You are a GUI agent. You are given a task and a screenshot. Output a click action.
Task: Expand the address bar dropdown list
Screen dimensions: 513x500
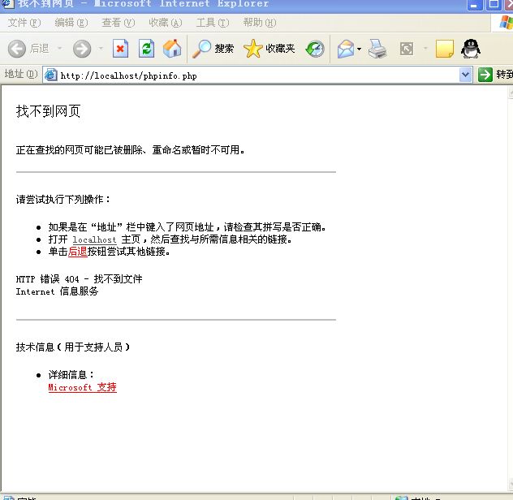(x=465, y=75)
